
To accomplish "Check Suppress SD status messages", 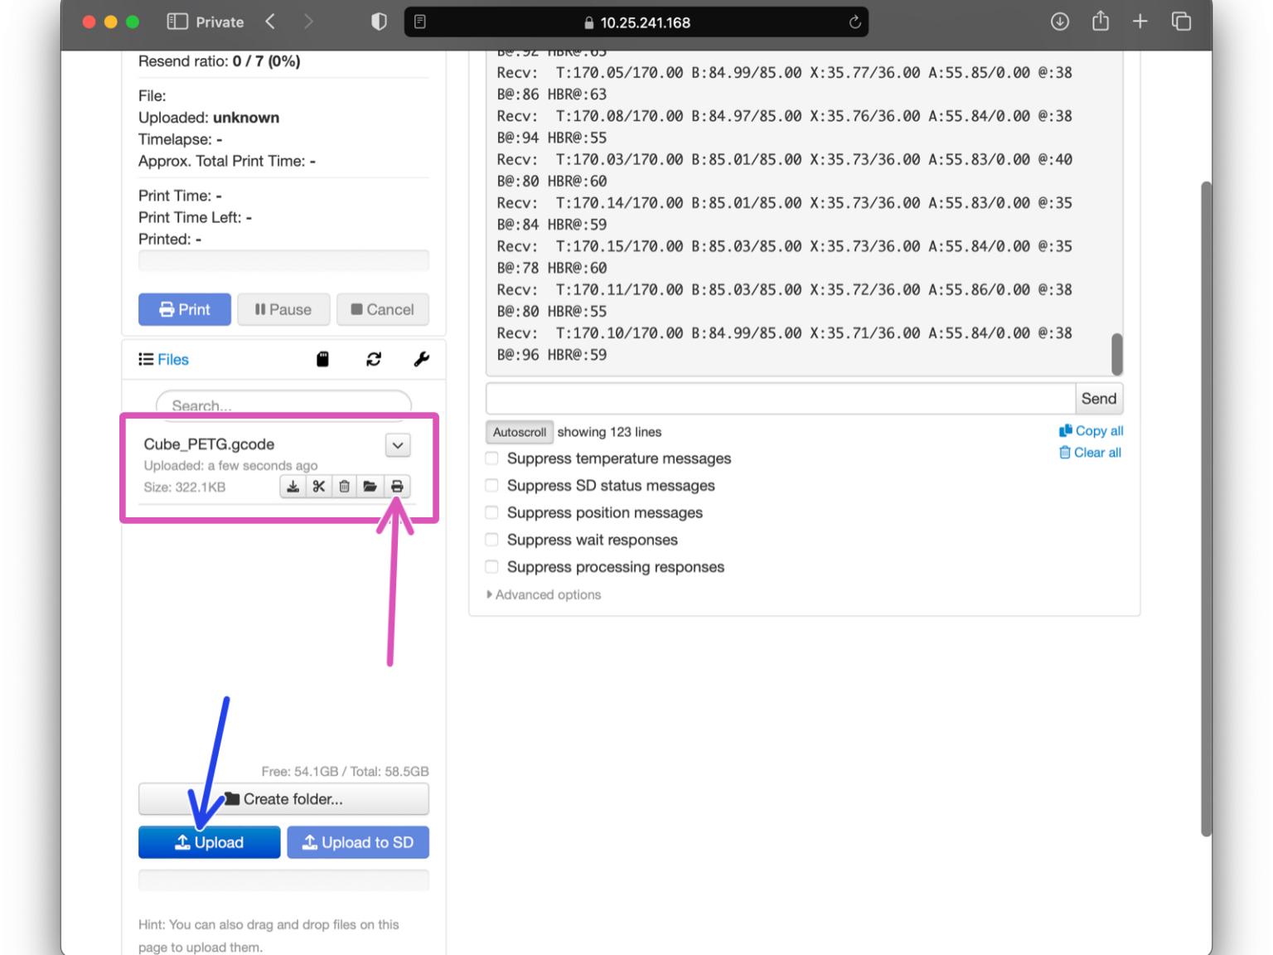I will tap(492, 486).
